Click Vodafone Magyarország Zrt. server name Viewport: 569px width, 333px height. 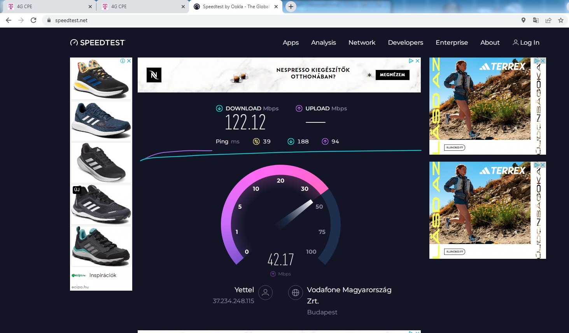pyautogui.click(x=349, y=295)
